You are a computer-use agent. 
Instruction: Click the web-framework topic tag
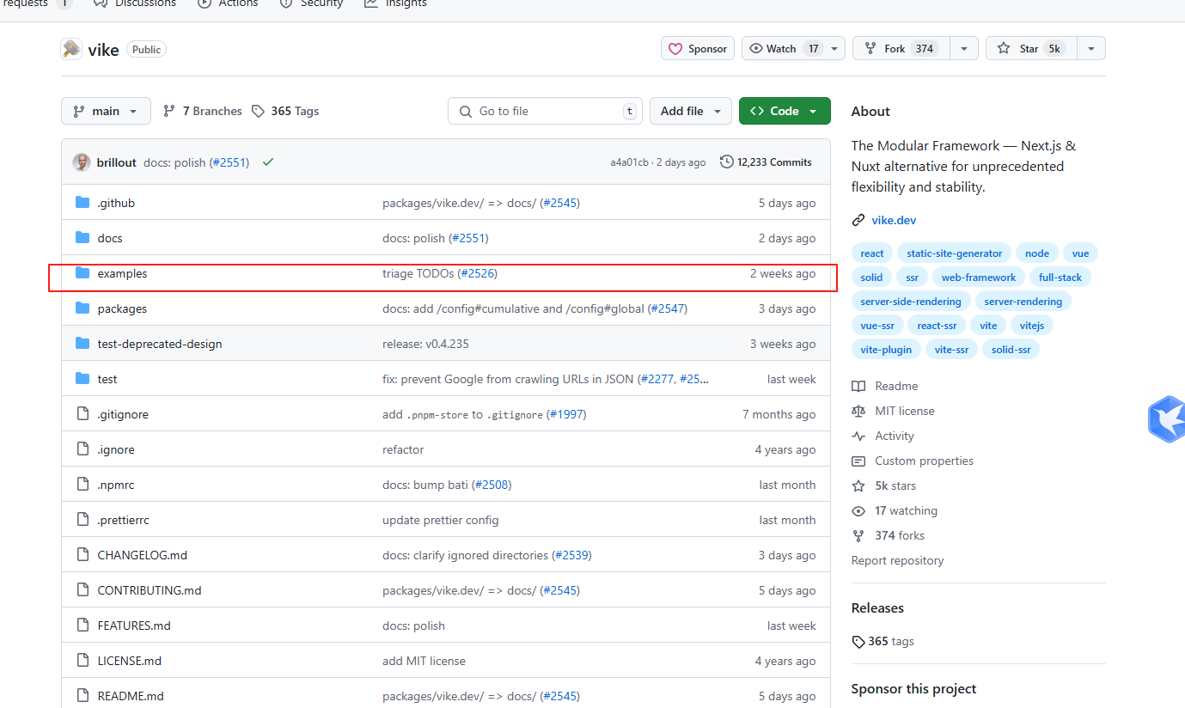coord(979,278)
